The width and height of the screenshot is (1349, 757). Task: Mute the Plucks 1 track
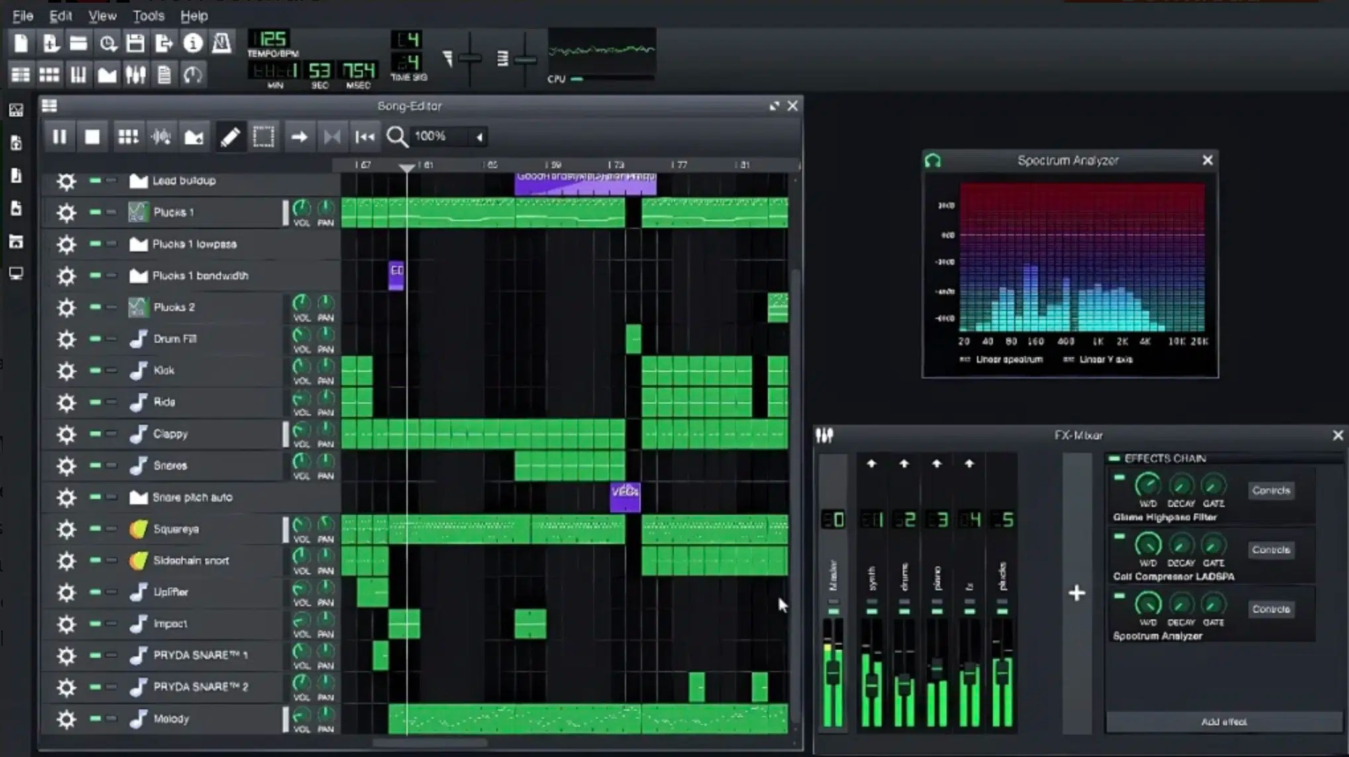[95, 212]
